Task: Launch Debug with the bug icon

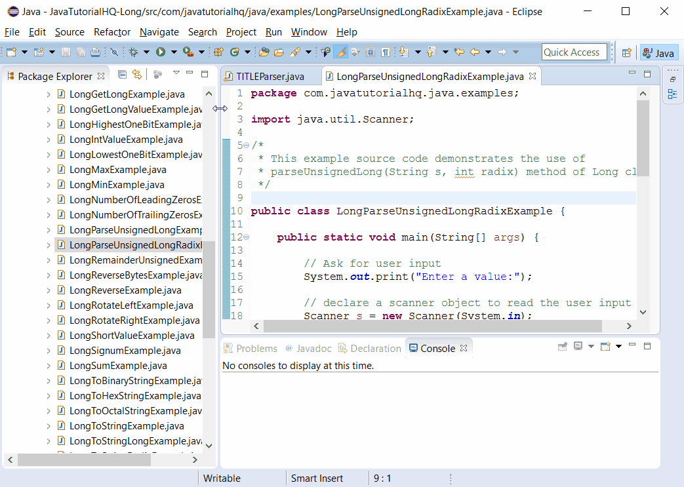Action: pos(134,52)
